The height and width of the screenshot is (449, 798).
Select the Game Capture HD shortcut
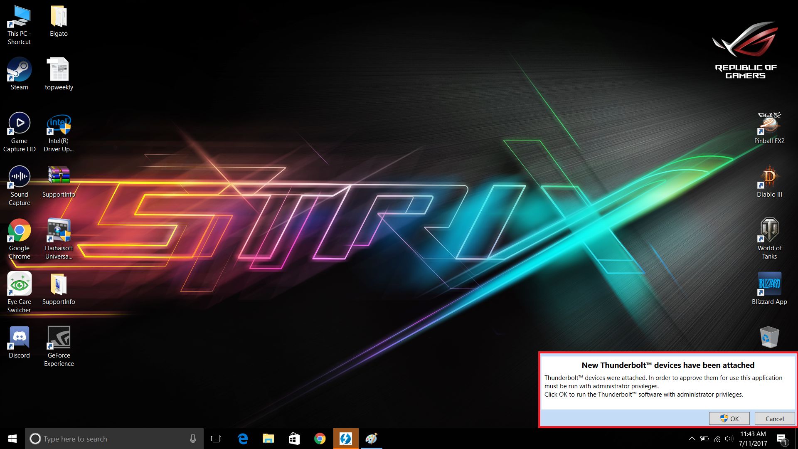19,123
